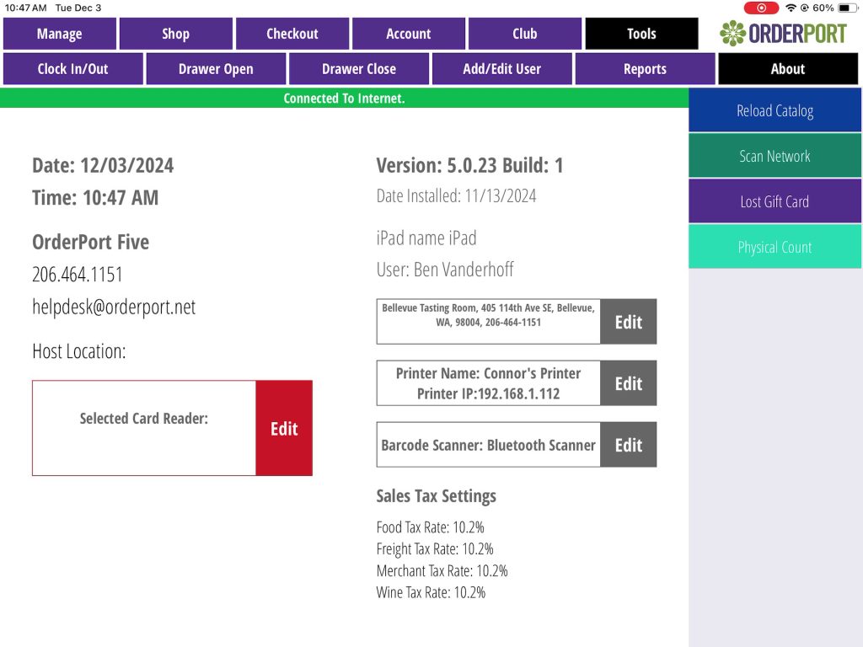Tap the Reload Catalog button
Viewport: 863px width, 647px height.
tap(775, 110)
